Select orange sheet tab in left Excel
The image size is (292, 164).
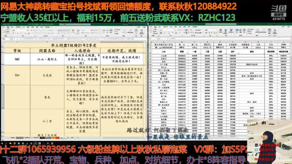53,138
